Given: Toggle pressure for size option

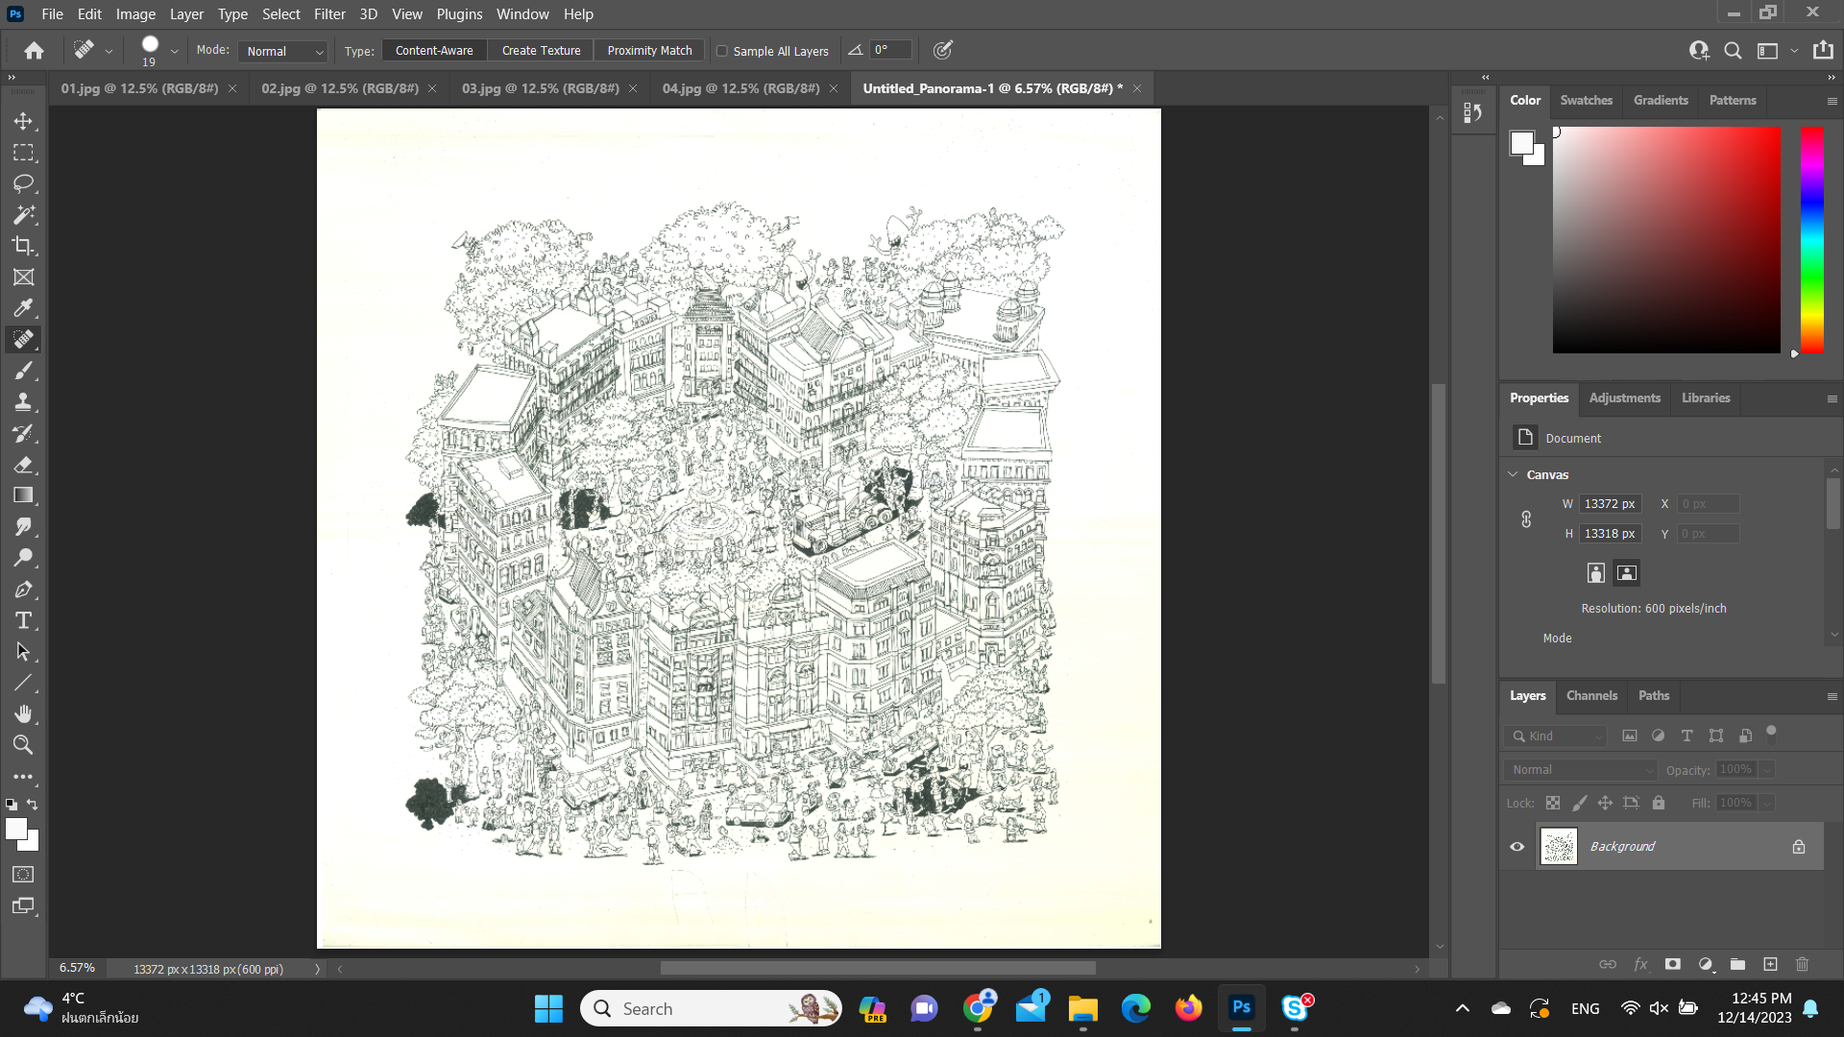Looking at the screenshot, I should point(942,50).
